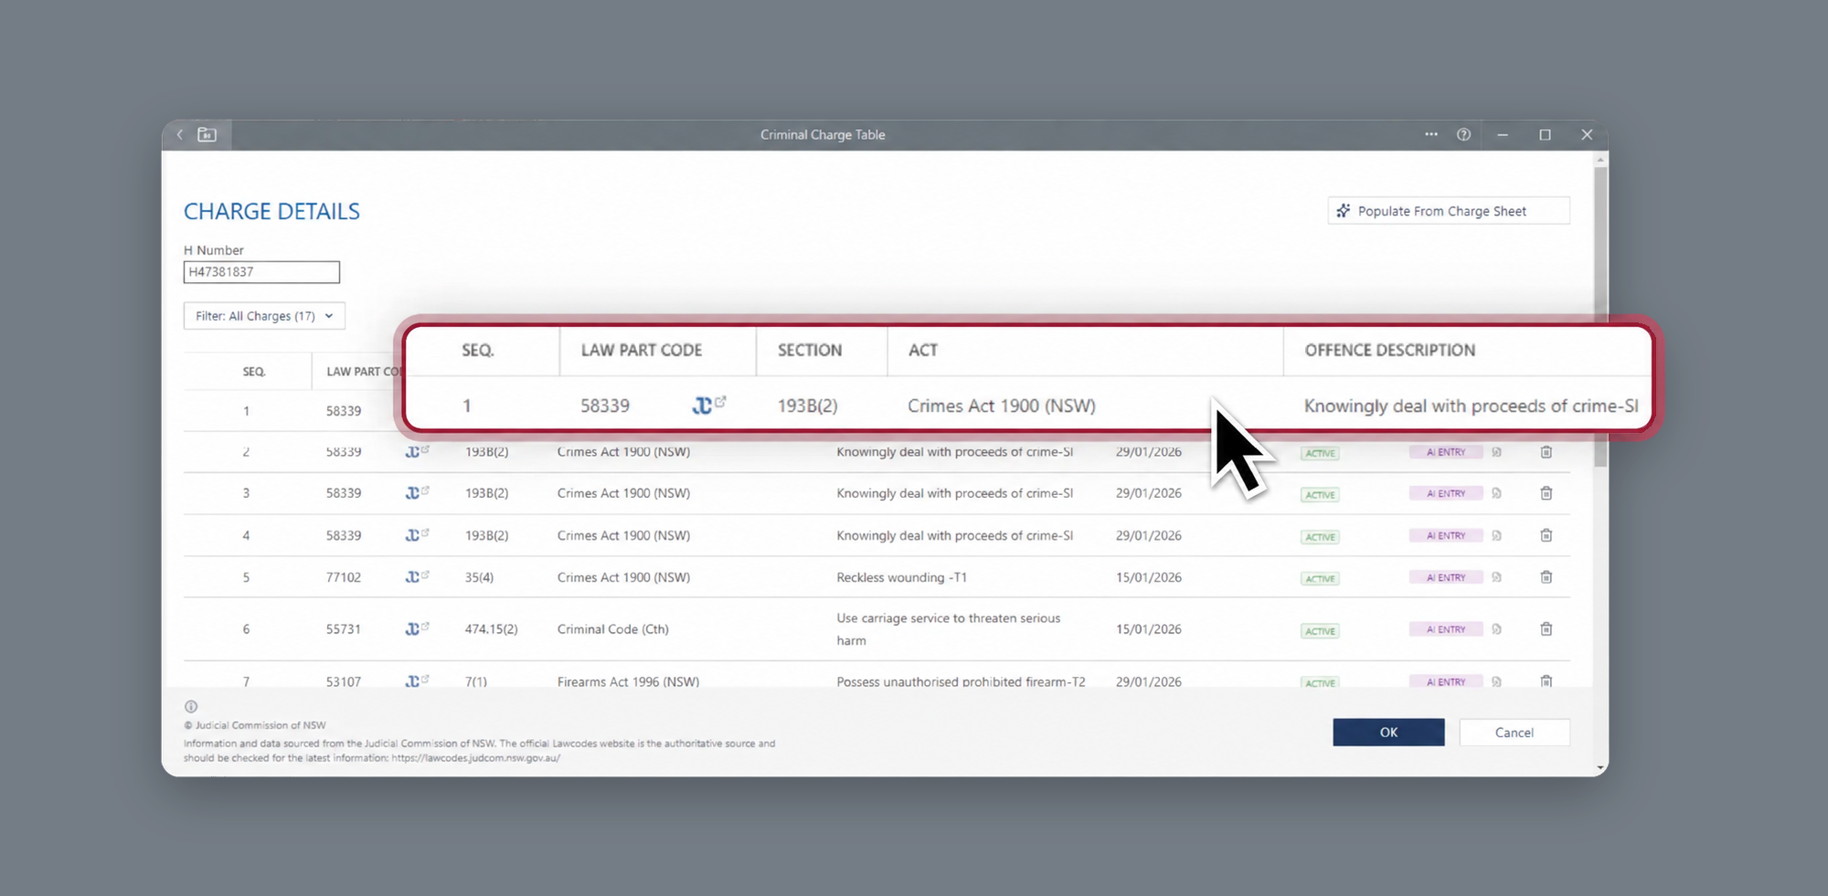
Task: Click the document icon next to charge 6 AI ENTRY
Action: [x=1497, y=629]
